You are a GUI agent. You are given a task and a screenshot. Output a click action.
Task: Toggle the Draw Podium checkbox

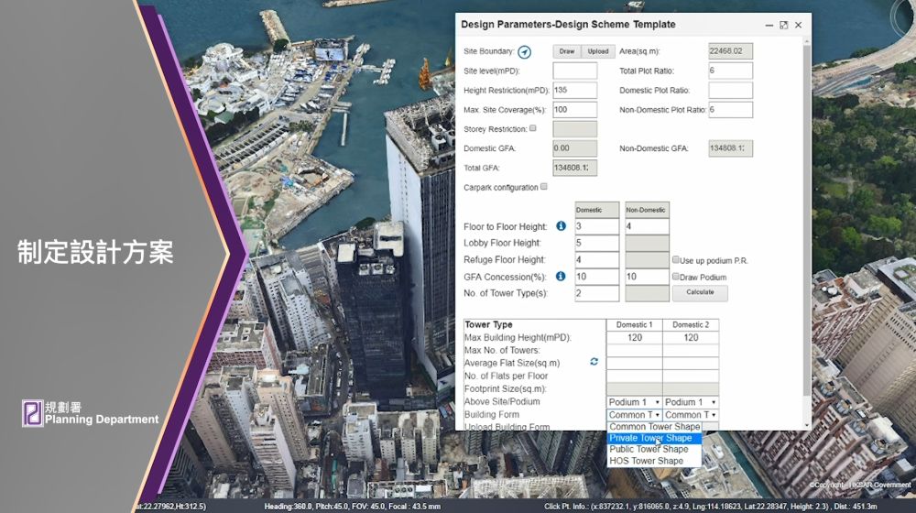(676, 277)
